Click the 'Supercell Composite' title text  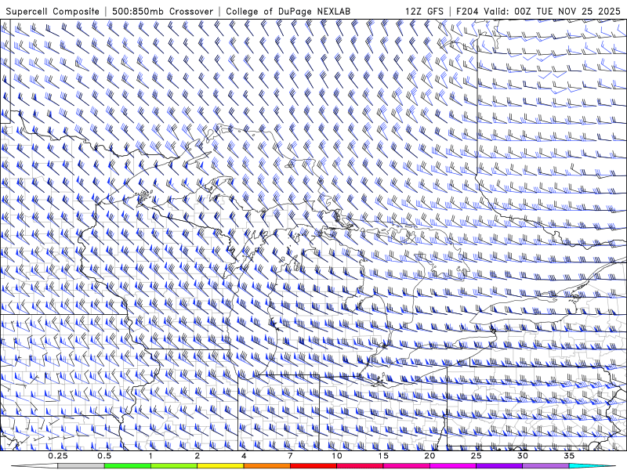[53, 12]
